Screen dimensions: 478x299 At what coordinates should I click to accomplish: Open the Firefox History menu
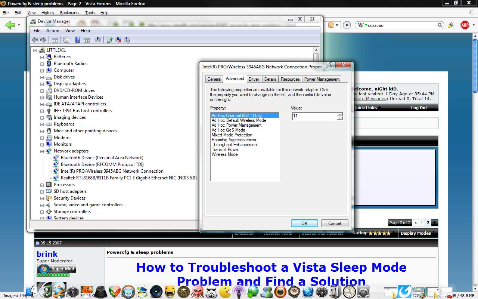pos(48,13)
